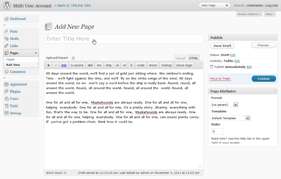Collapse sidebar using top separator arrow
The image size is (281, 179).
4,25
